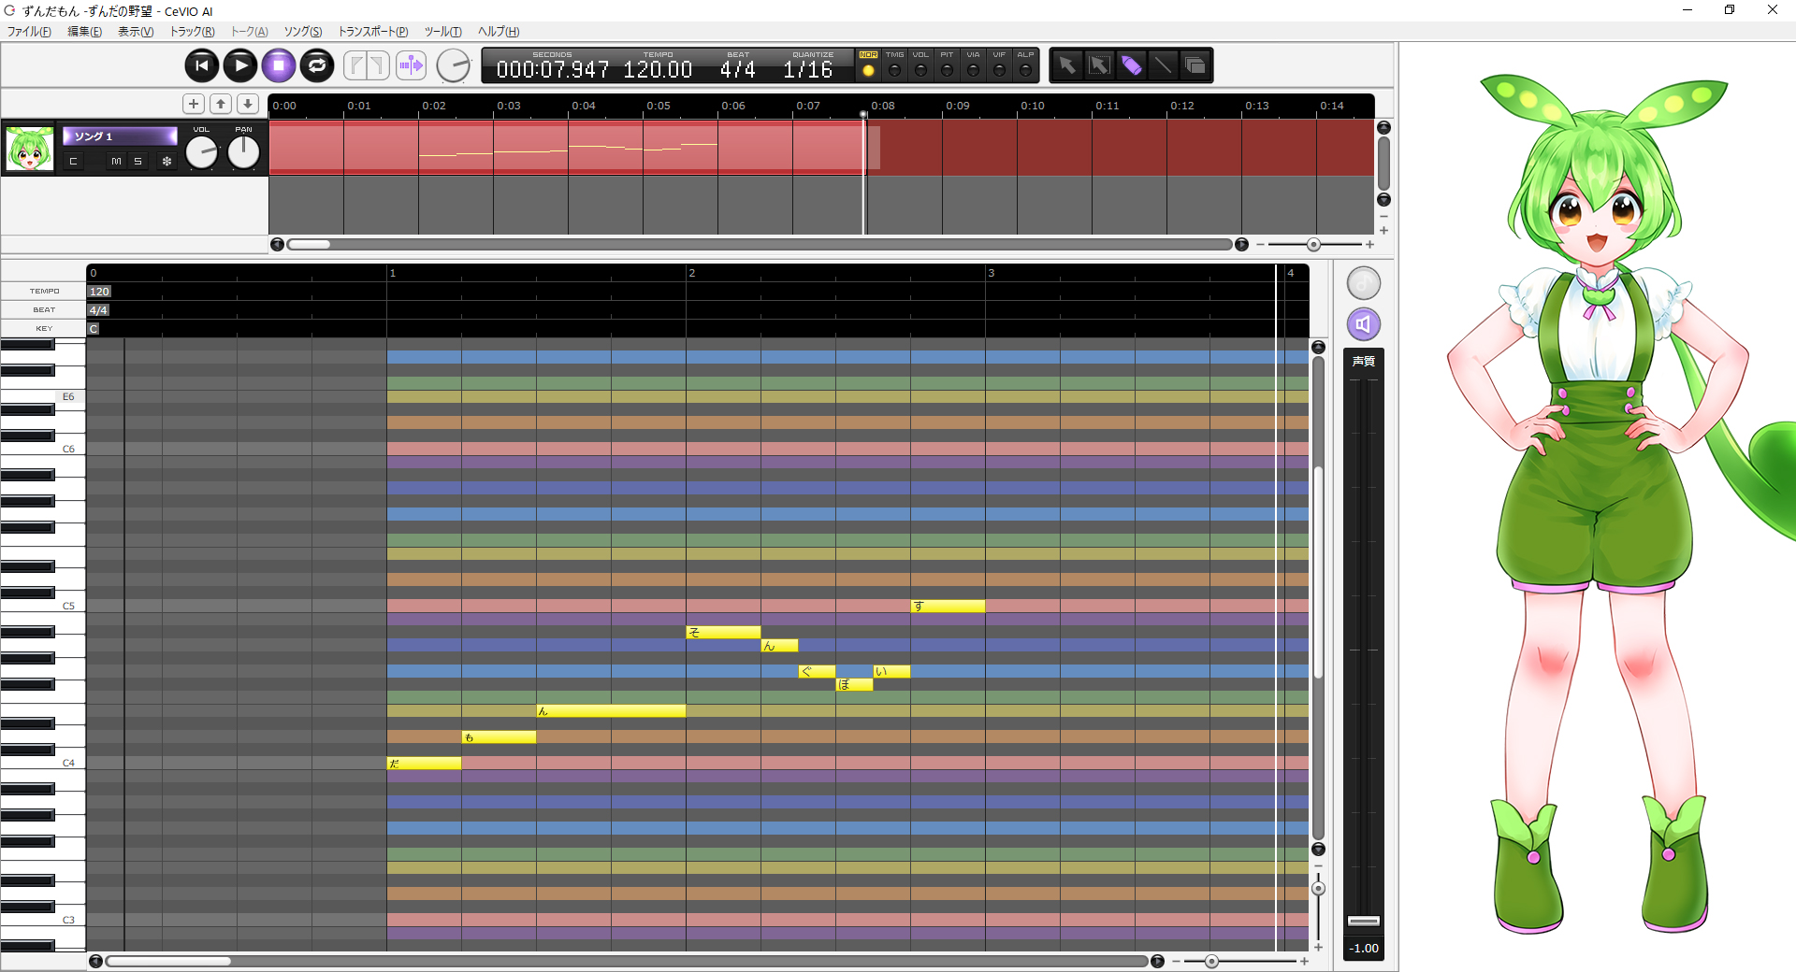The image size is (1796, 972).
Task: Select the arrow selection tool
Action: tap(1067, 65)
